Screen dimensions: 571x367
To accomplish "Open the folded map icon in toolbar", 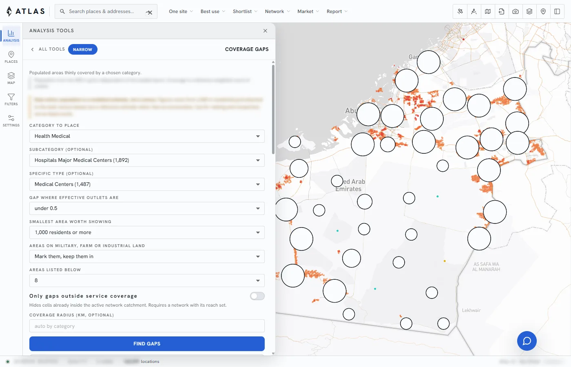I will [488, 11].
